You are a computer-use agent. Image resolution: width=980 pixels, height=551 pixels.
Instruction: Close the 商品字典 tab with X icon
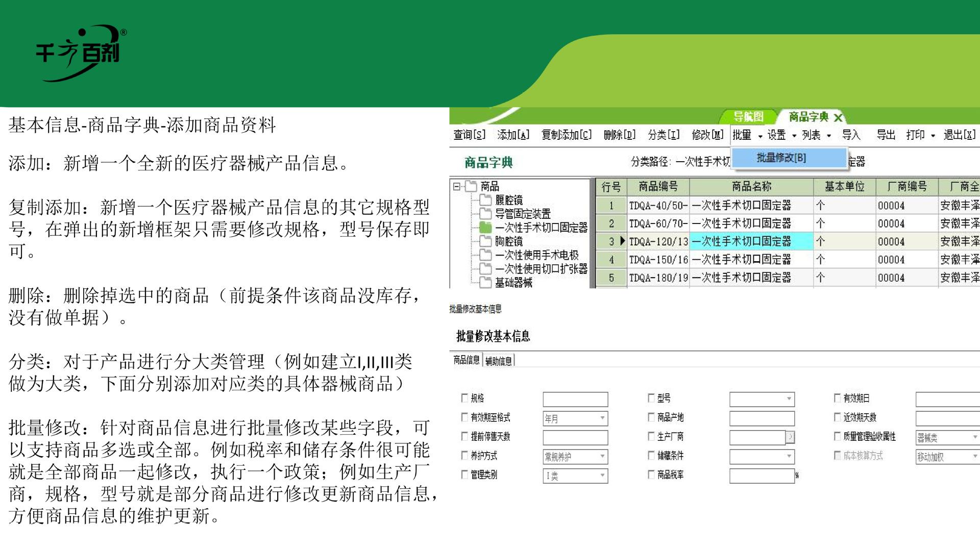pyautogui.click(x=838, y=117)
